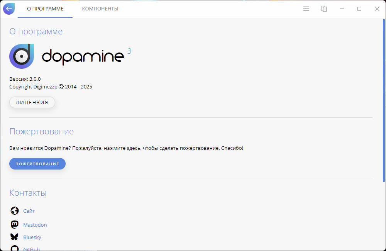
Task: Click the 'Пожертвование' section heading
Action: pos(41,131)
